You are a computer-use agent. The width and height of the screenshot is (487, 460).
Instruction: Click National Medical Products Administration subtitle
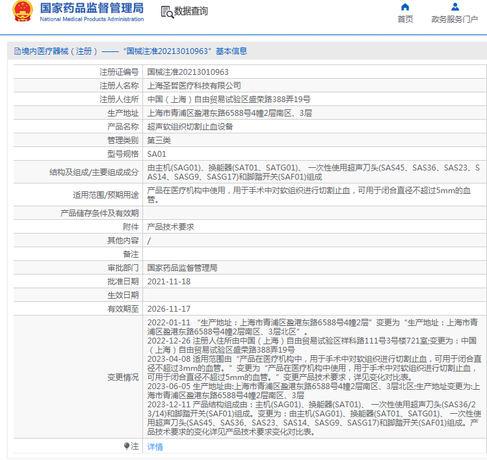92,19
